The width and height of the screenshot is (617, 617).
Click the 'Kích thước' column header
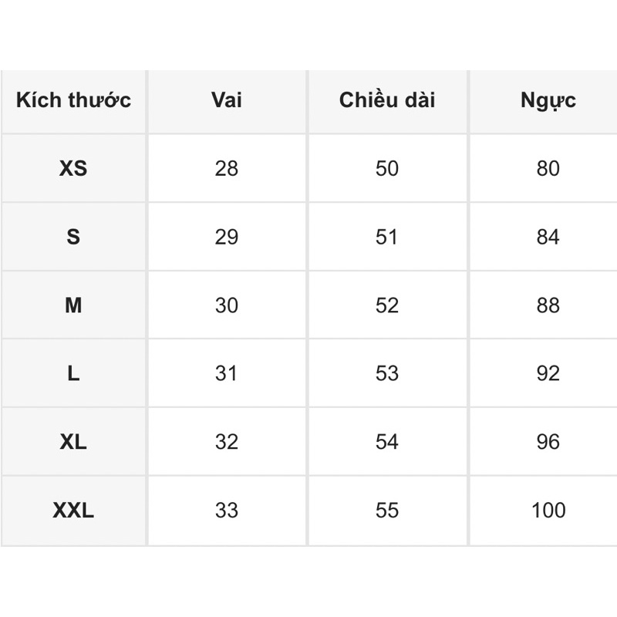coord(73,100)
